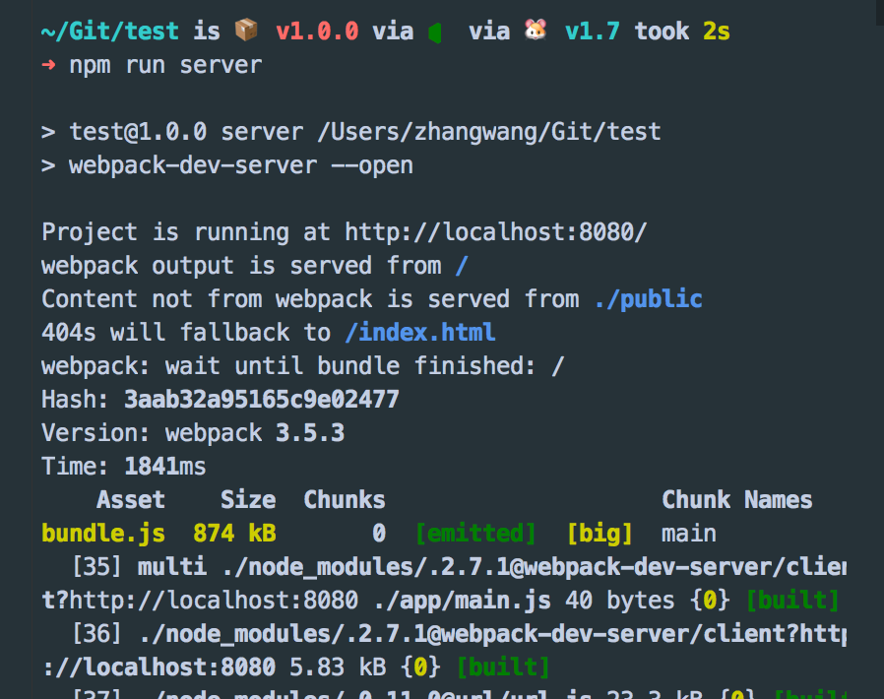Click the ./app/main.js path
This screenshot has width=884, height=699.
[462, 601]
